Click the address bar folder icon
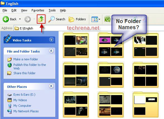Screen dimensions: 164x119 click(x=17, y=28)
